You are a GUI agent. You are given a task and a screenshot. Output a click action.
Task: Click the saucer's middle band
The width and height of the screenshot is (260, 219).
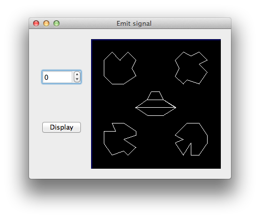pyautogui.click(x=156, y=104)
